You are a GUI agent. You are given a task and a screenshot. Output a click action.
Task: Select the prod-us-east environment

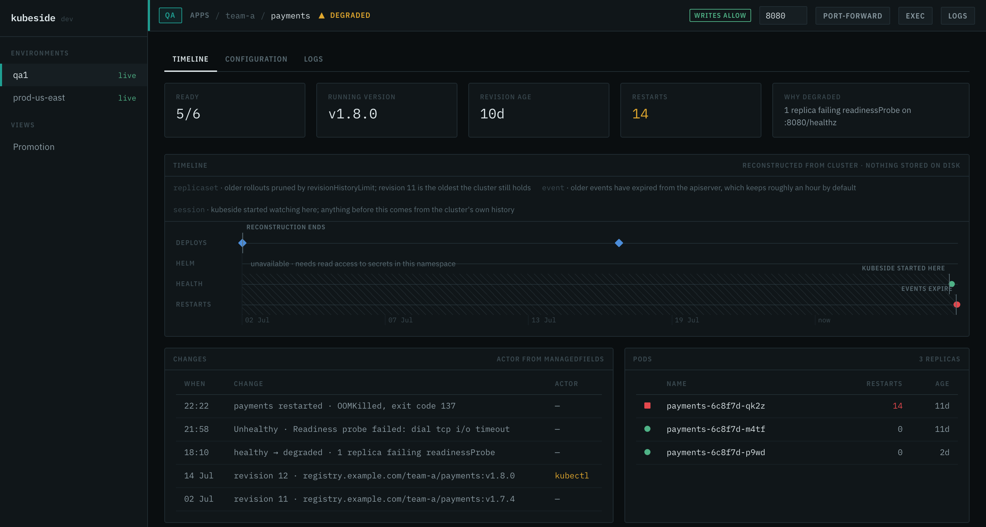[74, 98]
